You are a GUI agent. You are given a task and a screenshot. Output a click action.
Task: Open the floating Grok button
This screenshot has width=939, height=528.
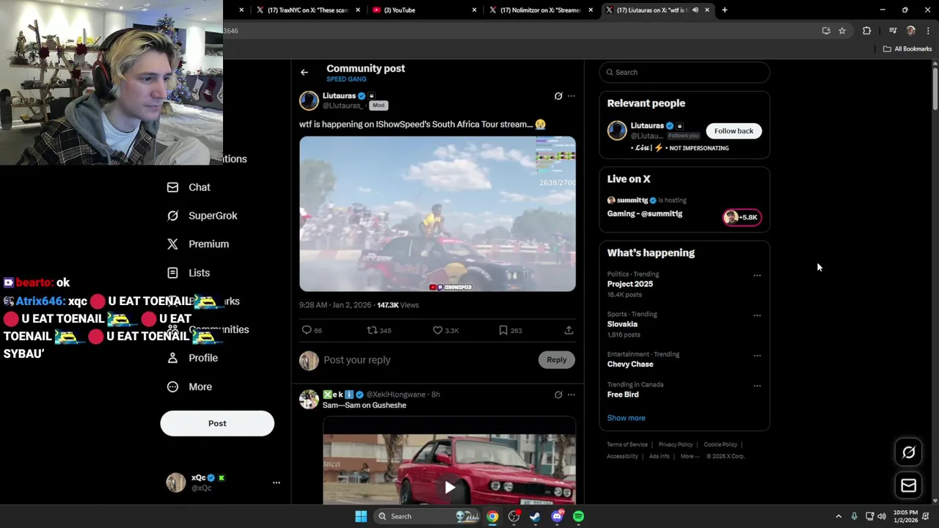(908, 452)
